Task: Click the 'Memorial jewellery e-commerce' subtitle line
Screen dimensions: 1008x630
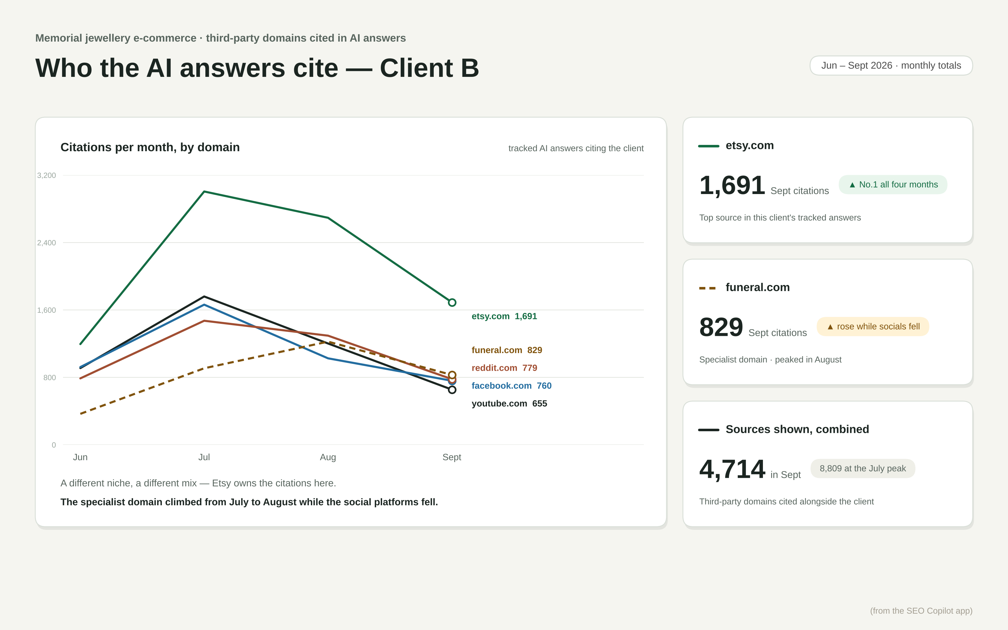Action: [x=220, y=38]
